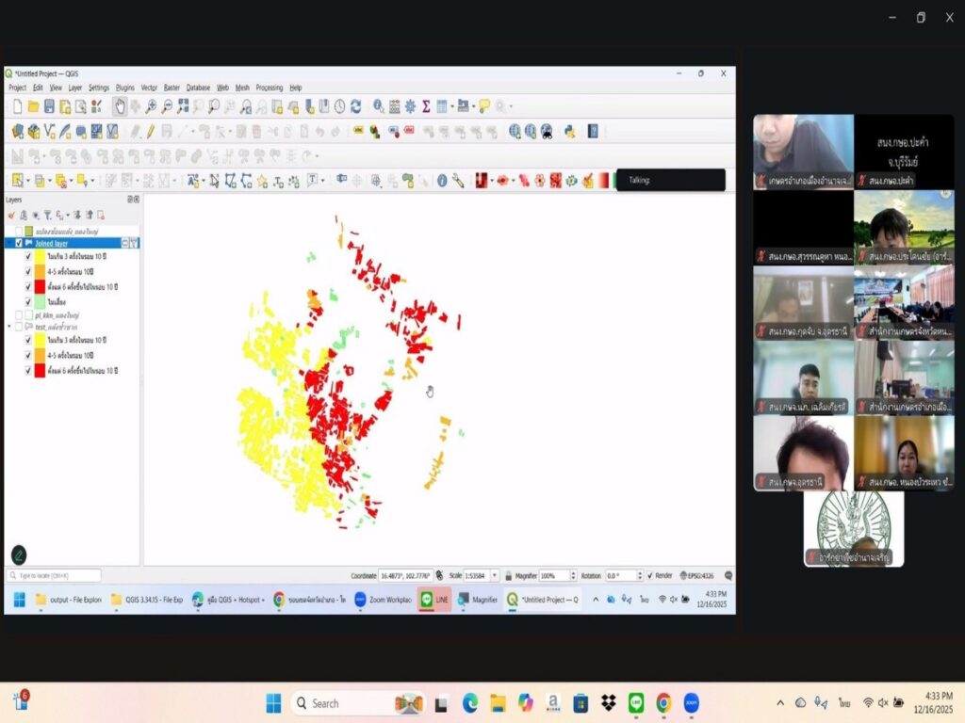Open the Processing menu
Viewport: 965px width, 723px height.
270,88
